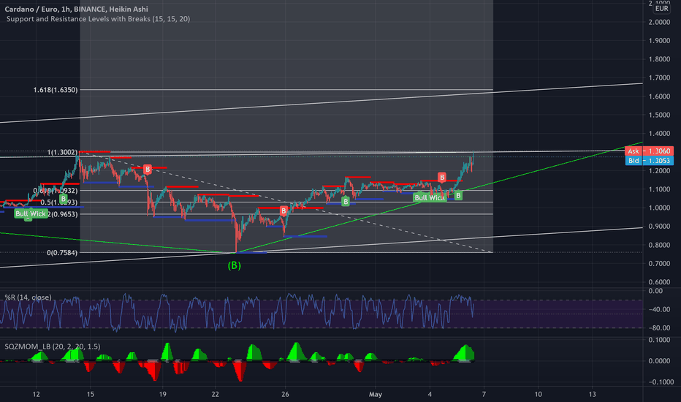Click the 26 date on time axis
Viewport: 681px width, 402px height.
(x=285, y=394)
